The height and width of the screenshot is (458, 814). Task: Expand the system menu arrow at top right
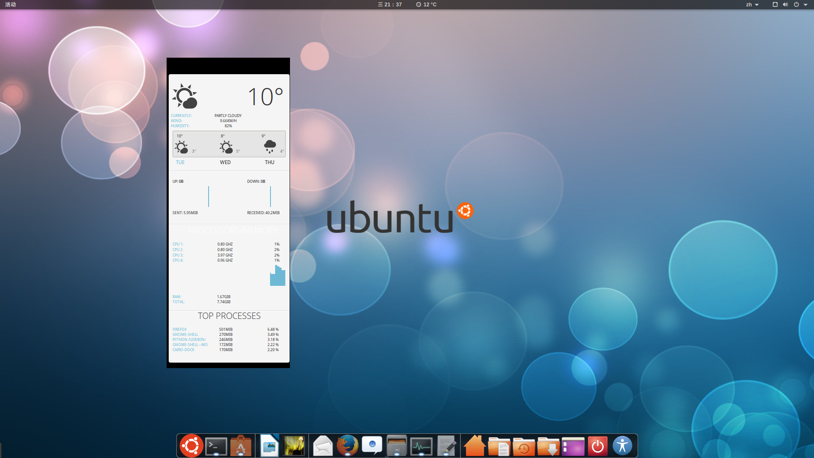(806, 5)
